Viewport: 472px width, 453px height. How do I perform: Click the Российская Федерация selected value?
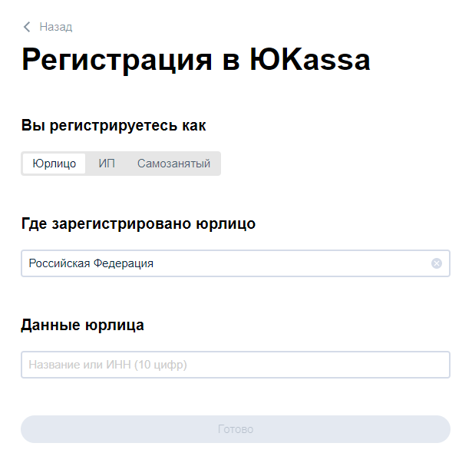point(91,263)
